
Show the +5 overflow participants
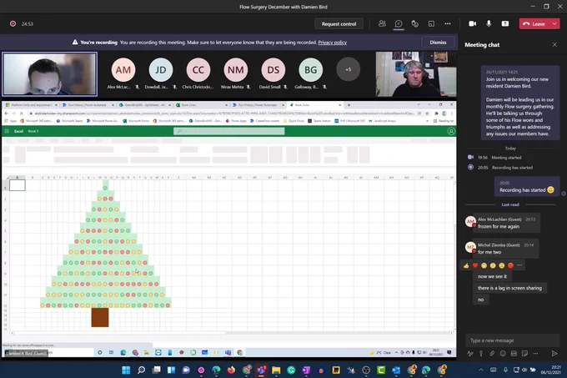[349, 69]
